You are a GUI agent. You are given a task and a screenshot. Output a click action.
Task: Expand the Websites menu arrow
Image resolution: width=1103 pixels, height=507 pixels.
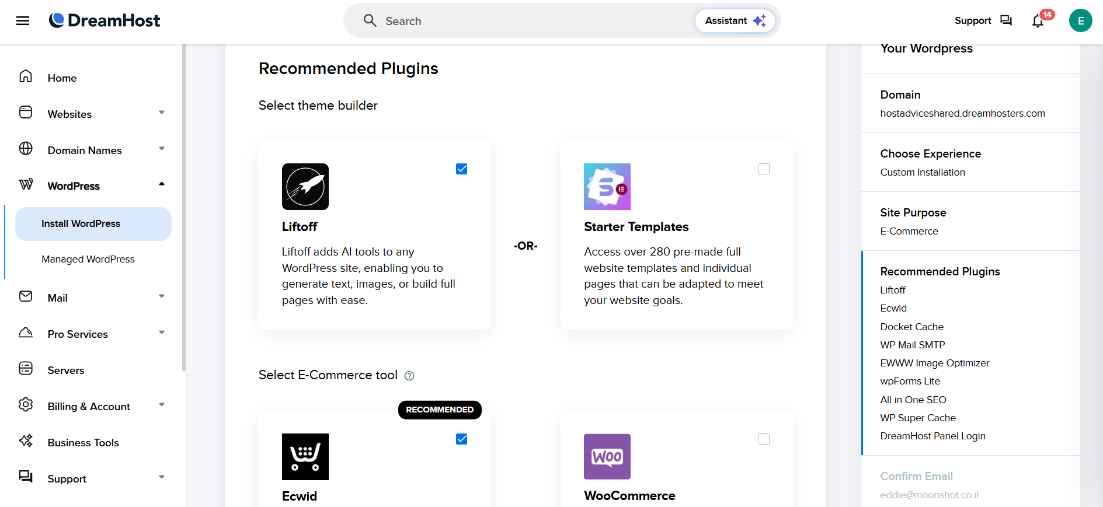pos(162,113)
